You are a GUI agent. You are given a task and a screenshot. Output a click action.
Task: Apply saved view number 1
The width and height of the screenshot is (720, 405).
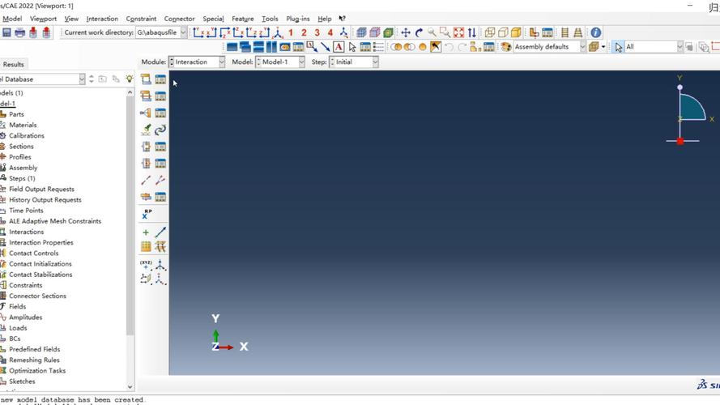[291, 32]
